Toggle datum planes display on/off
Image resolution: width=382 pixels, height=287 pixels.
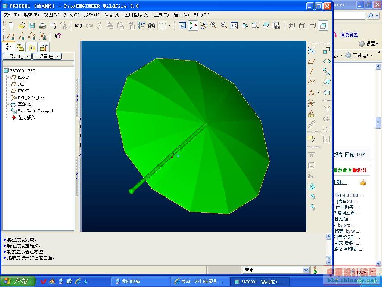[11, 36]
